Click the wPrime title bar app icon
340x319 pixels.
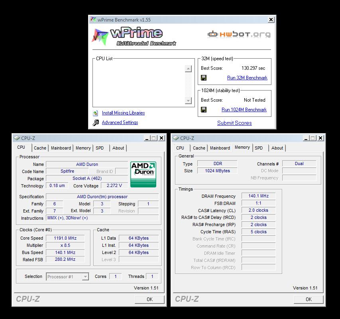93,20
